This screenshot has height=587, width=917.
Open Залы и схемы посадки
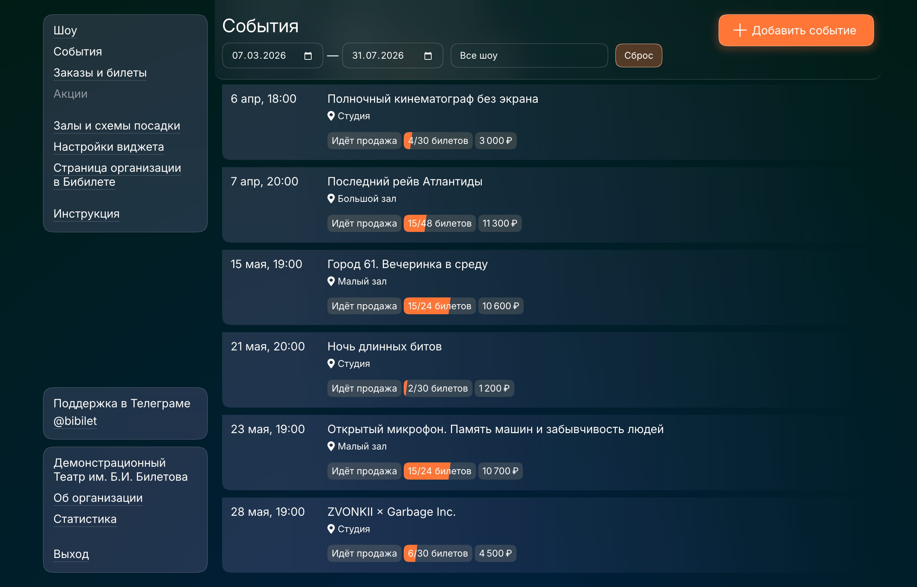(x=117, y=125)
